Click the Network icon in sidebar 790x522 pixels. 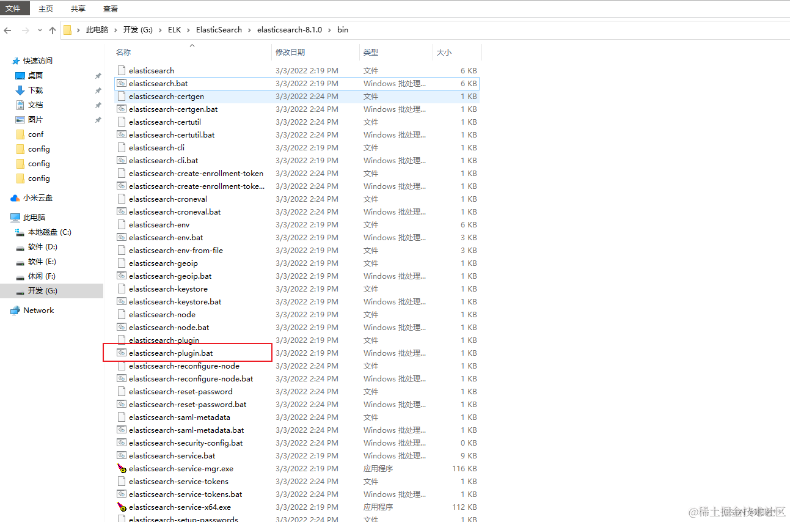coord(15,311)
